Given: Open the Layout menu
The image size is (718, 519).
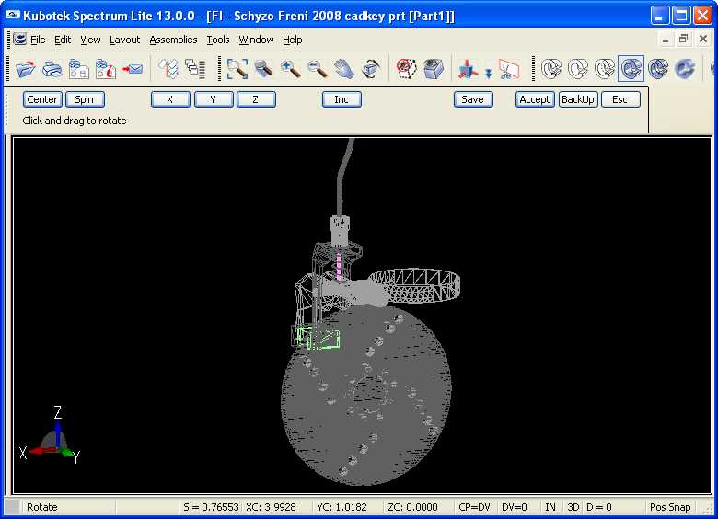Looking at the screenshot, I should click(x=124, y=40).
